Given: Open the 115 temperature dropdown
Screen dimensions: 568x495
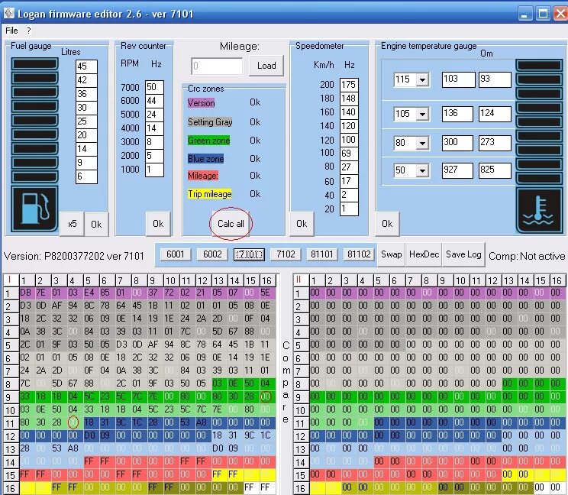Looking at the screenshot, I should (x=422, y=79).
